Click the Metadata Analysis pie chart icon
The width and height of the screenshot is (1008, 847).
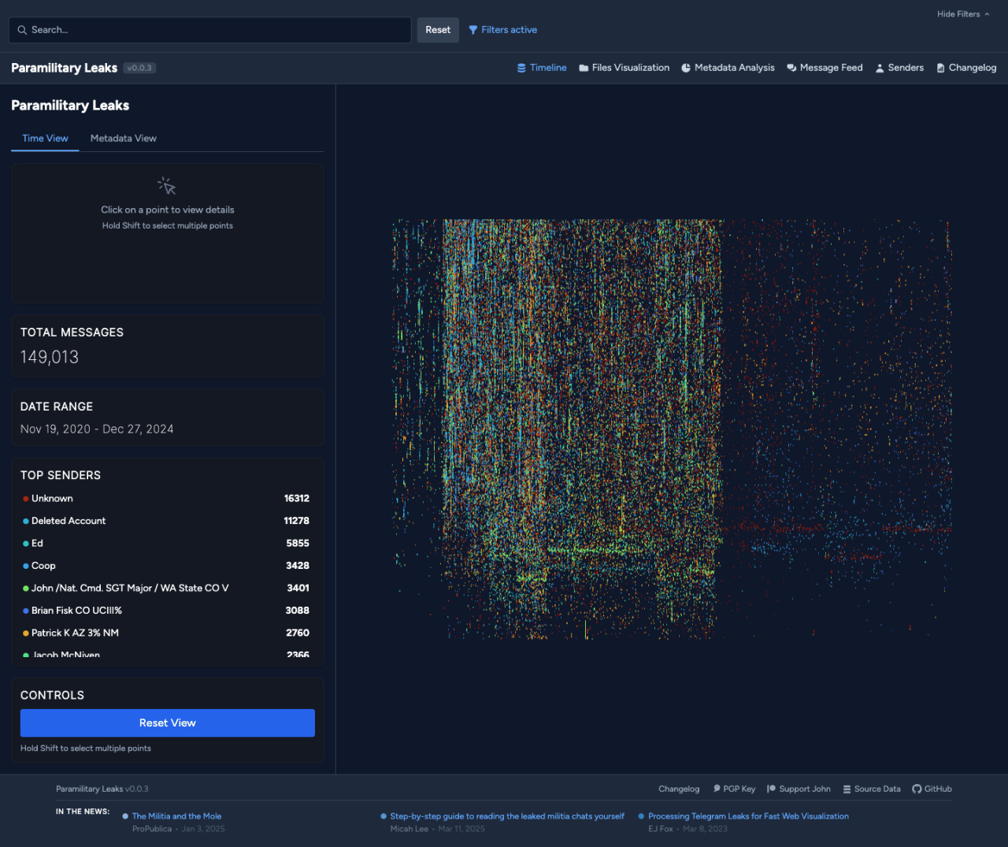[x=686, y=68]
